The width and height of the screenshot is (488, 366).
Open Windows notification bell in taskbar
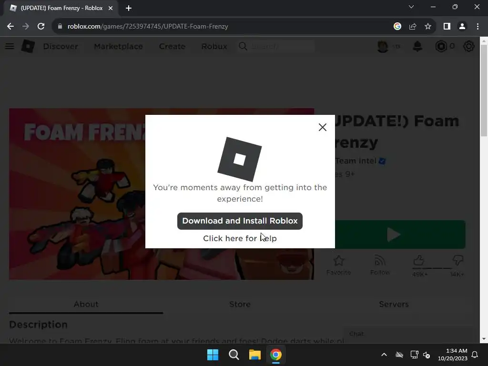(475, 355)
